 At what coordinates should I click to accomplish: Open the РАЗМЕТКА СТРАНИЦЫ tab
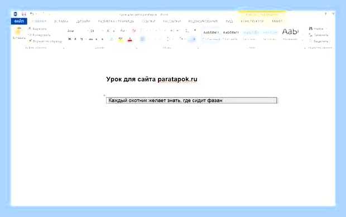pyautogui.click(x=116, y=21)
